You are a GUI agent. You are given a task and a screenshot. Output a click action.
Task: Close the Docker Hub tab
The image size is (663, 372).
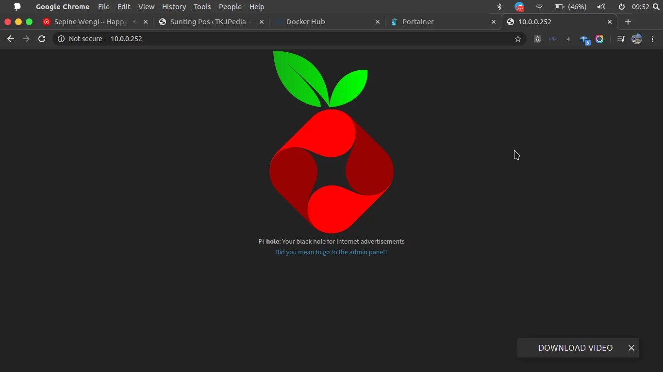pyautogui.click(x=378, y=22)
